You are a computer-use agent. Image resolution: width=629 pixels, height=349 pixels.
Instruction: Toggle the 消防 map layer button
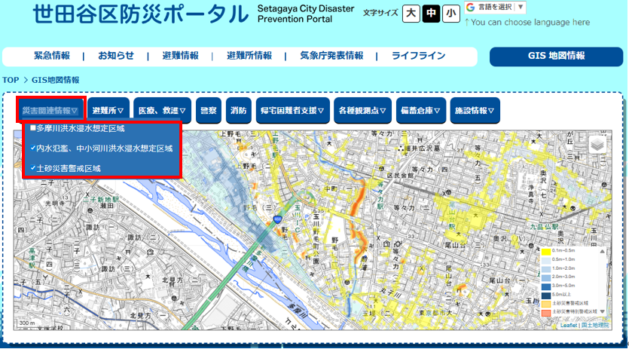(x=239, y=111)
